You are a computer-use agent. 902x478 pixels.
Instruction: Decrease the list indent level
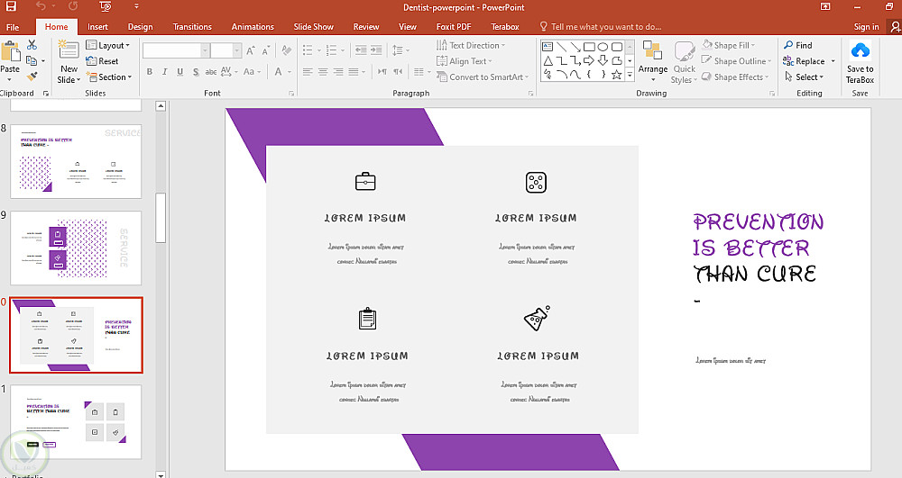coord(361,50)
